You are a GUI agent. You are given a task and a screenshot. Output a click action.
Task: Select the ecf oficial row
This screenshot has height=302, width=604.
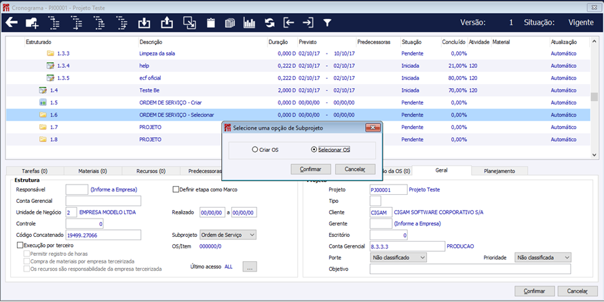pos(297,78)
